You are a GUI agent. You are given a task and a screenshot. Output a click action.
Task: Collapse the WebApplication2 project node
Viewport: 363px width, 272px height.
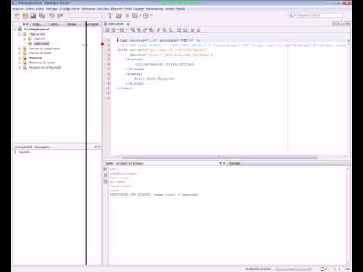15,29
